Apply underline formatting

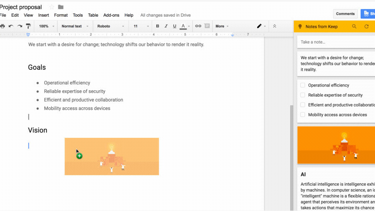175,26
